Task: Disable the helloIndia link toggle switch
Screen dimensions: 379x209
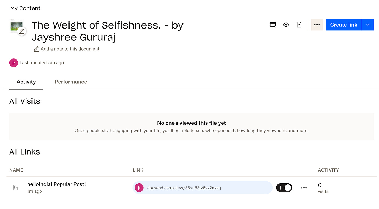Action: click(284, 187)
